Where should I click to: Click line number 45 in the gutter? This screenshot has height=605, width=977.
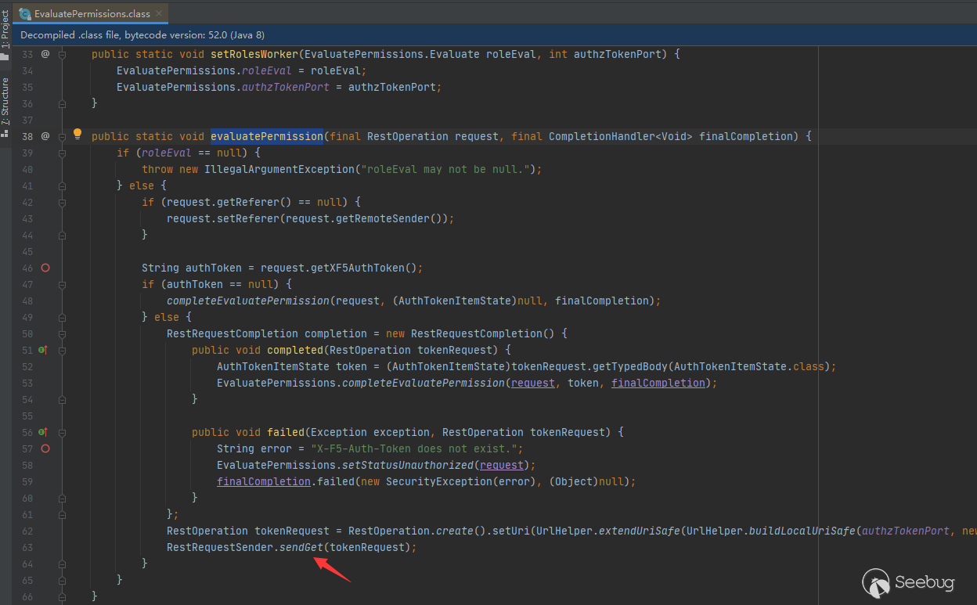(27, 251)
